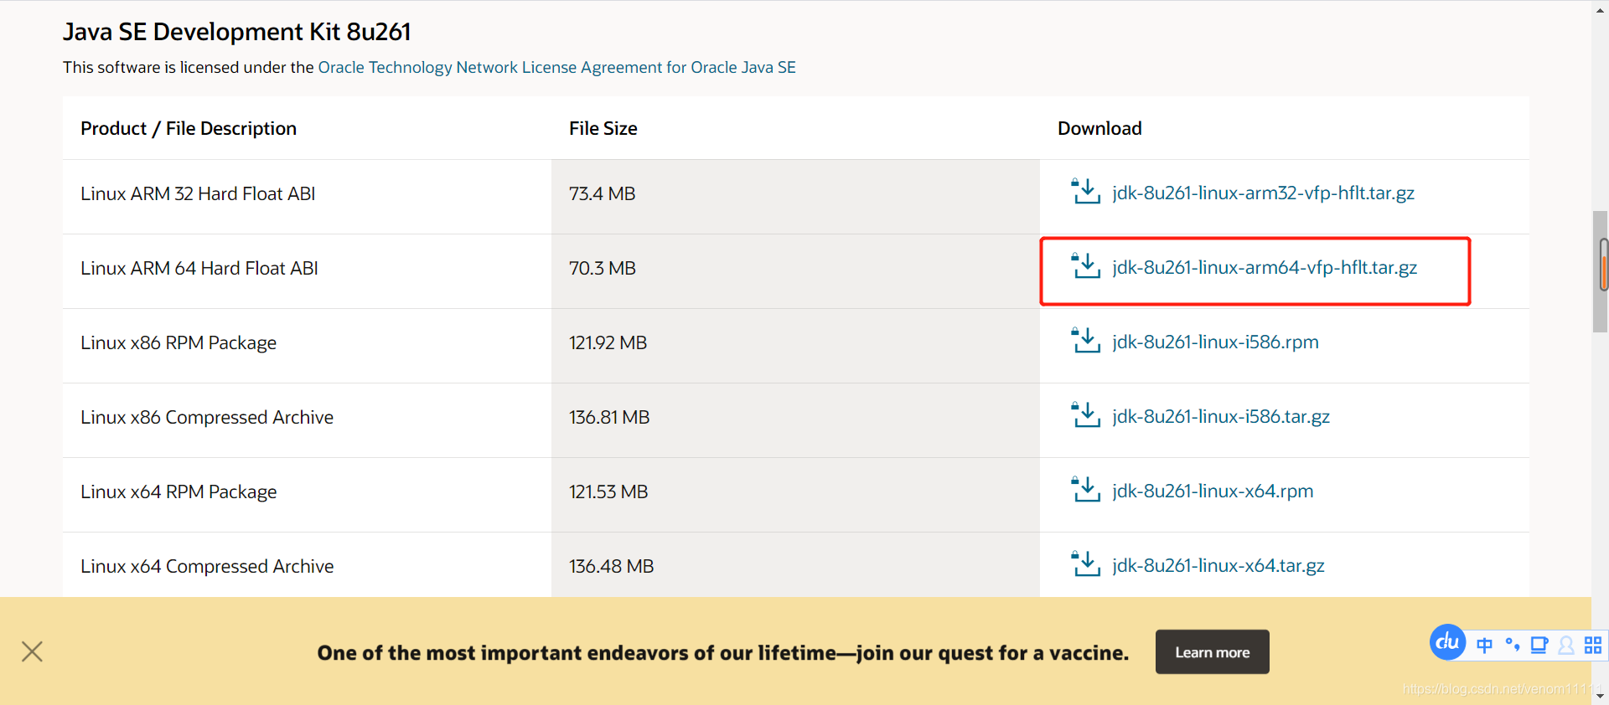Click download icon beside jdk-8u261-linux-i586.tar.gz
Image resolution: width=1609 pixels, height=705 pixels.
coord(1086,414)
